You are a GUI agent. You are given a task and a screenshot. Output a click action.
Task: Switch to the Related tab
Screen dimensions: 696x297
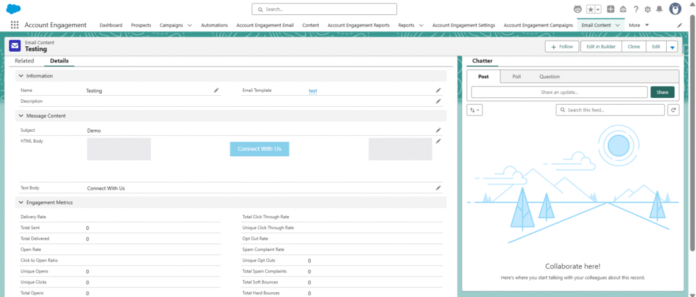pos(24,60)
